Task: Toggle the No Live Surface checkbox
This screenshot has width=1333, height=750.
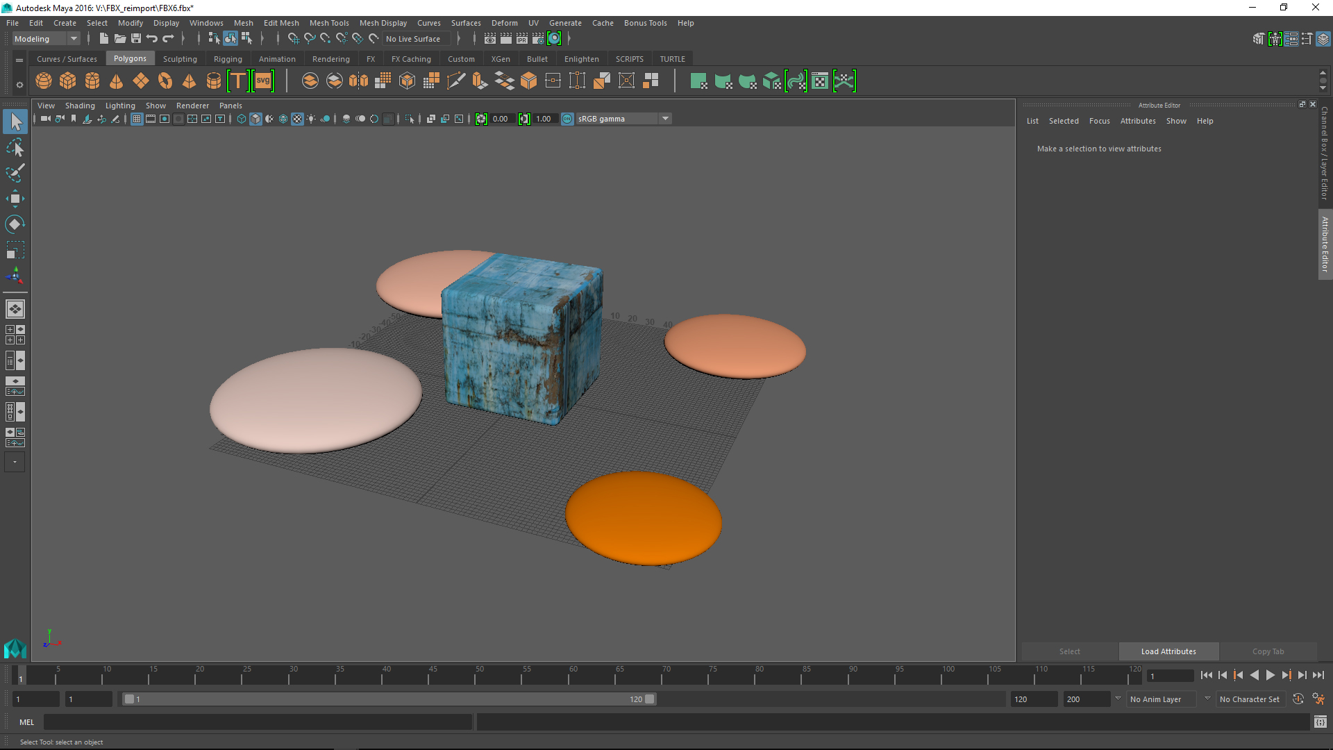Action: [x=413, y=38]
